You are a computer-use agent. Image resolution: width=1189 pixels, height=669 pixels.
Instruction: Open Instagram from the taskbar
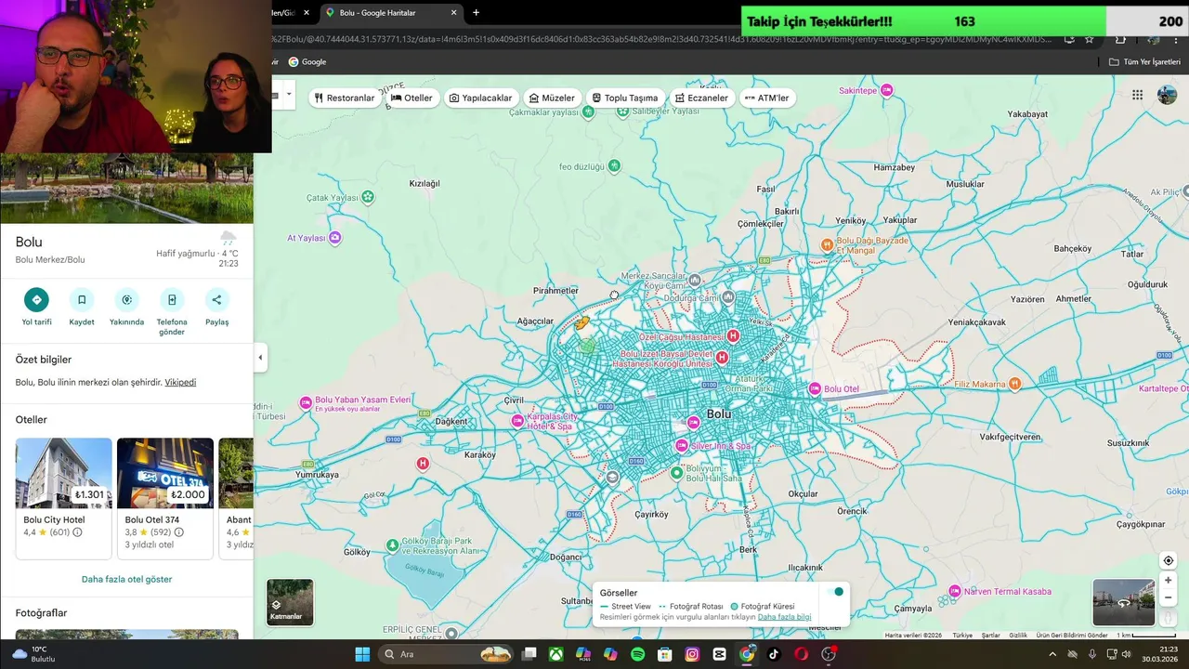pyautogui.click(x=692, y=654)
